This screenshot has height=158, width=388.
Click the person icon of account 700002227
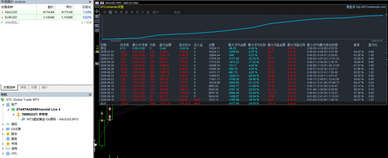pyautogui.click(x=18, y=114)
